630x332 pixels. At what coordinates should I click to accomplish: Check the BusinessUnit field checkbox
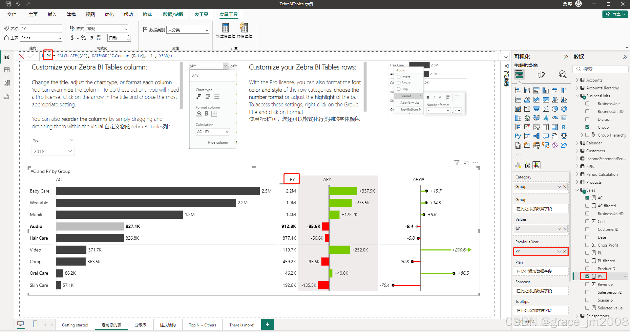587,104
